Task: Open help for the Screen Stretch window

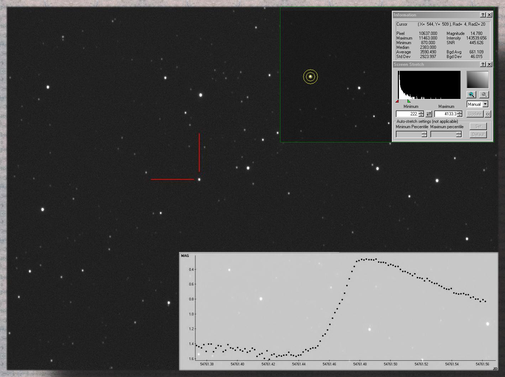Action: [x=483, y=64]
